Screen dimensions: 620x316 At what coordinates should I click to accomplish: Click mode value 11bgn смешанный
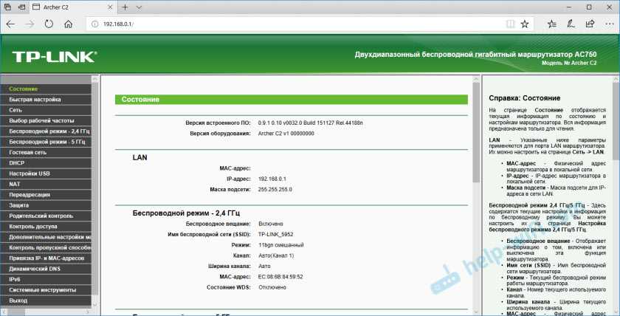tap(280, 245)
